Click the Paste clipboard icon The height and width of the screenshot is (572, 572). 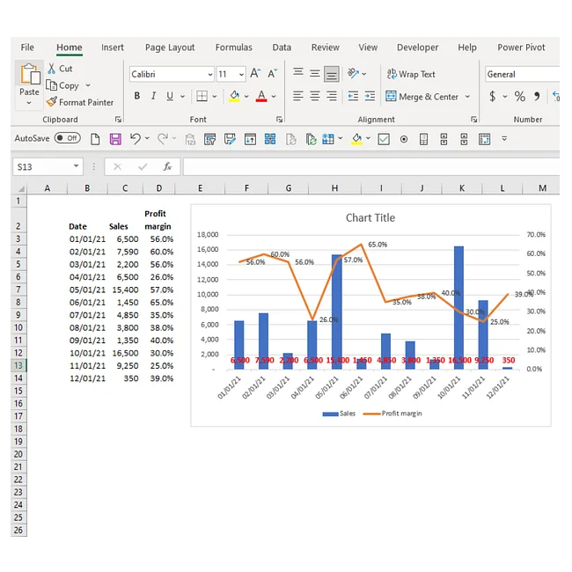[x=30, y=75]
